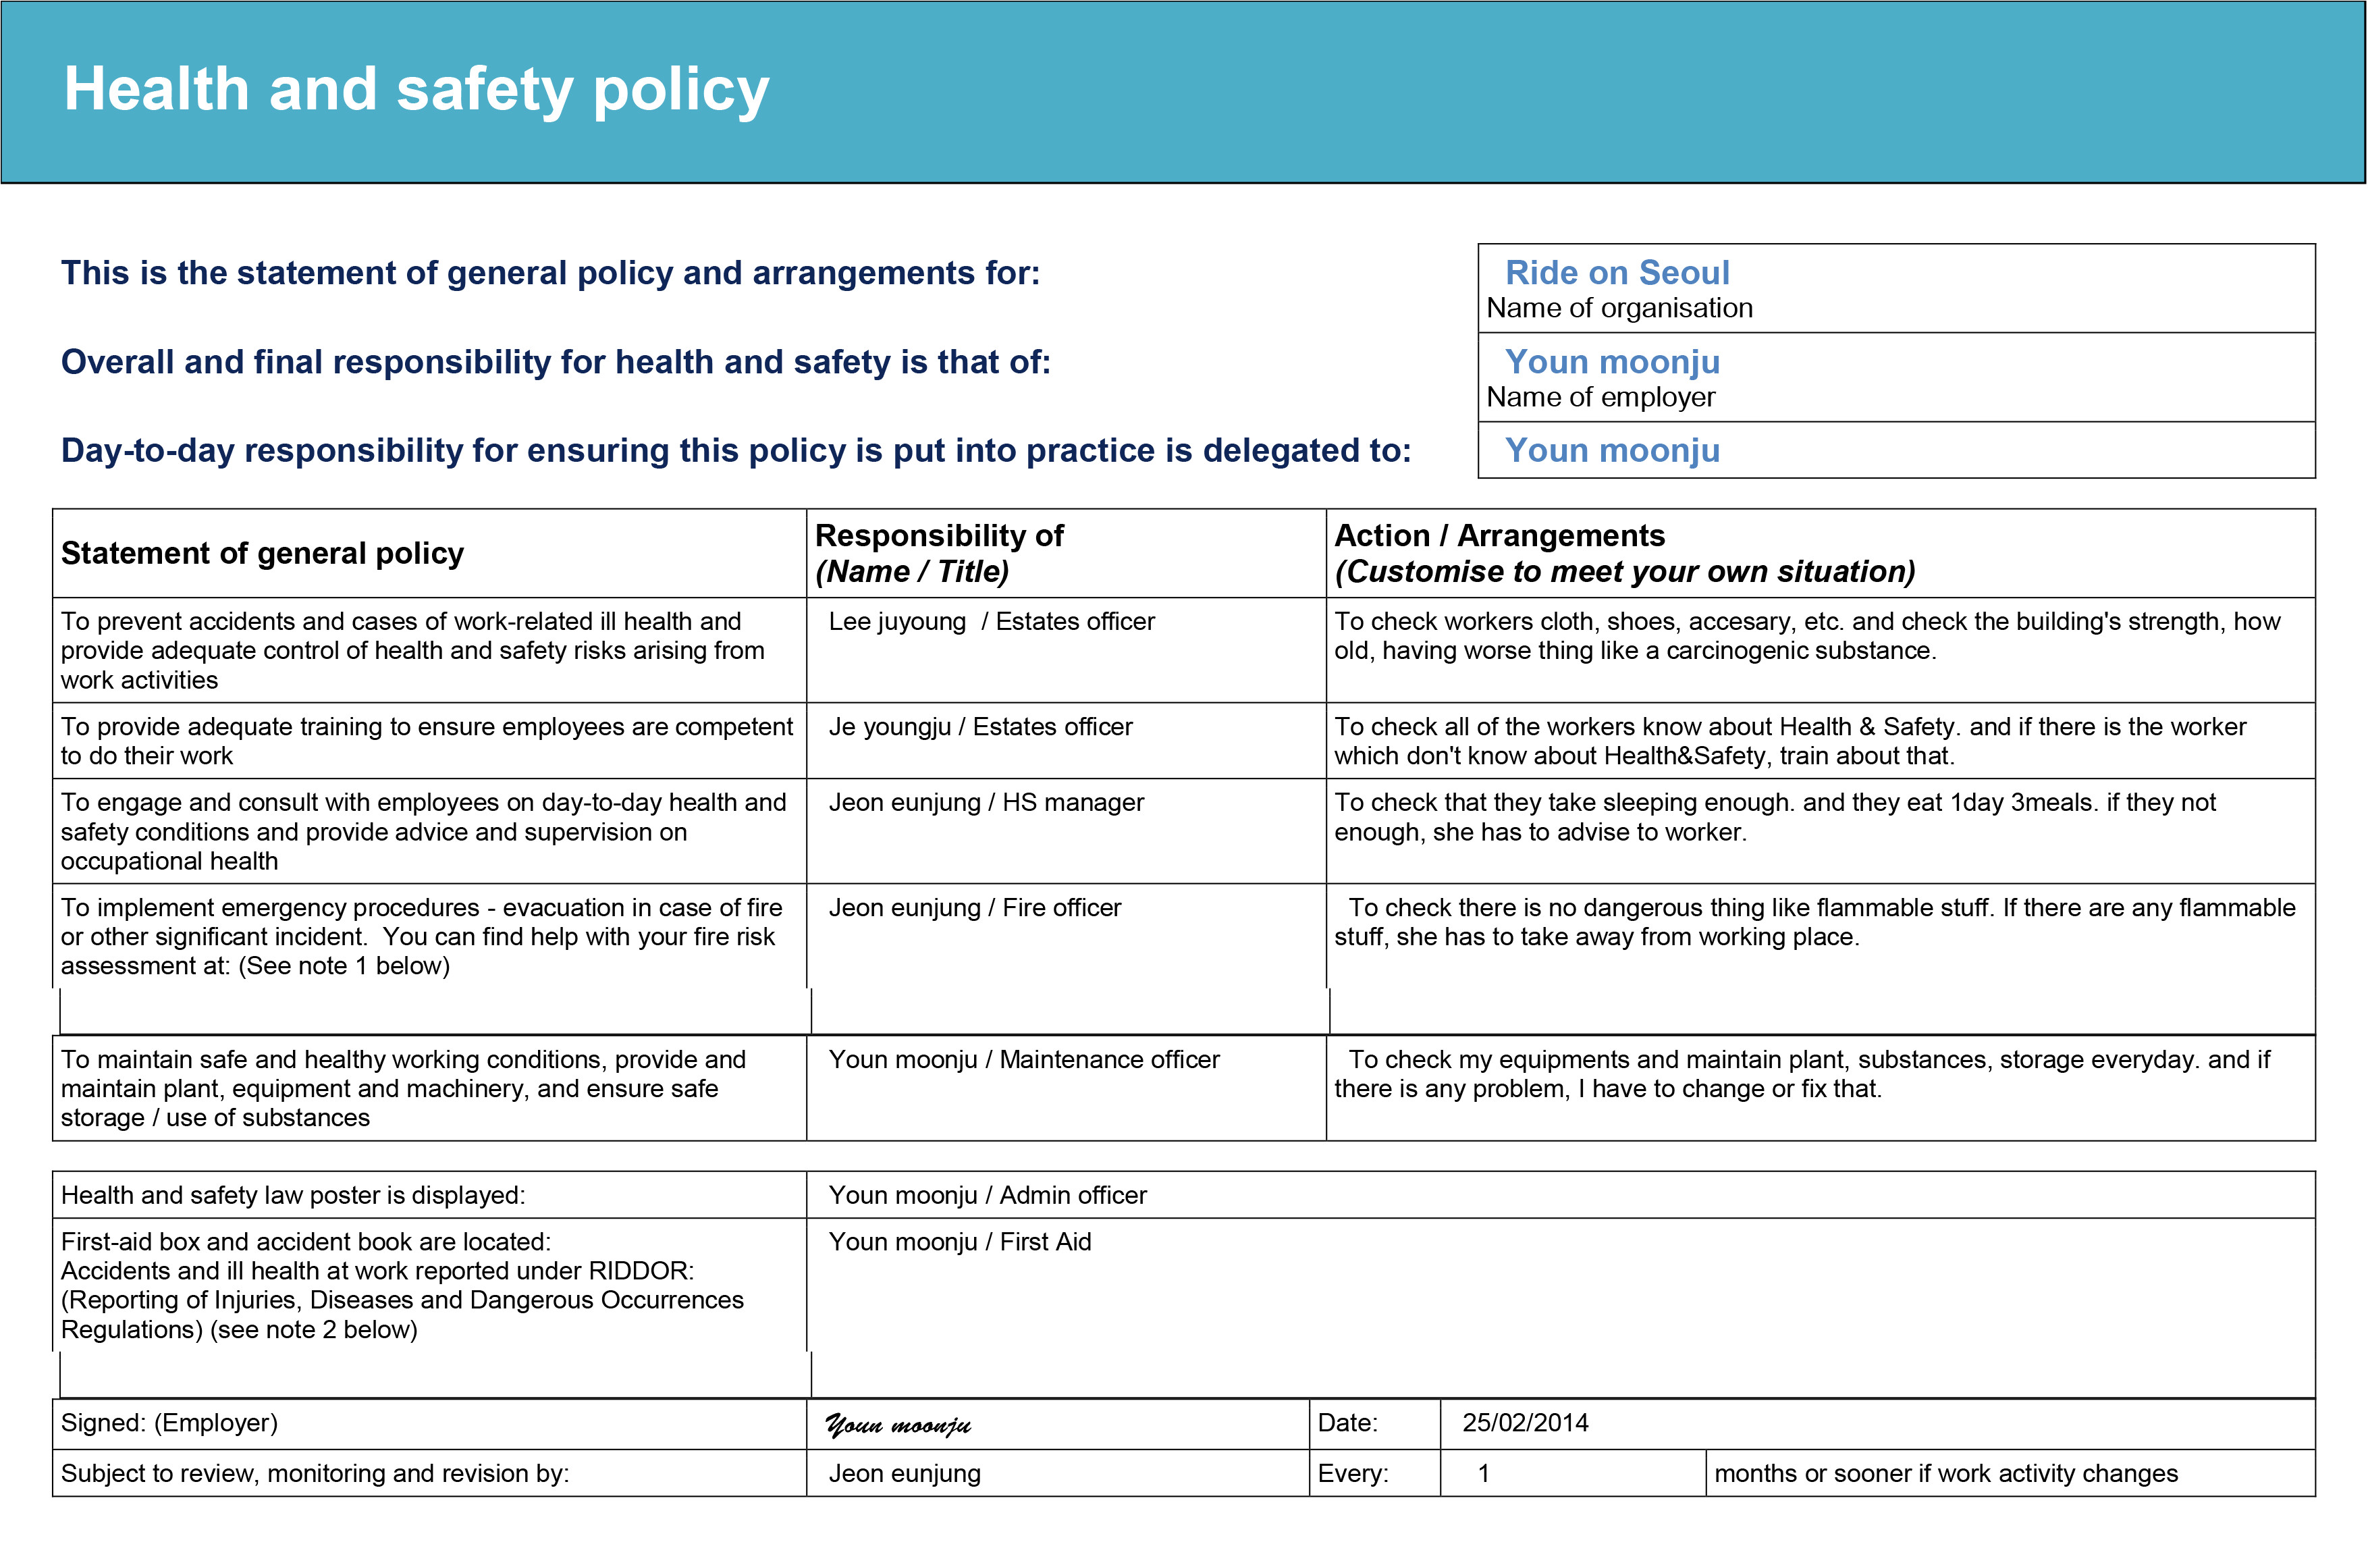Click the 'Every' months value field
The width and height of the screenshot is (2368, 1563).
click(x=1484, y=1475)
